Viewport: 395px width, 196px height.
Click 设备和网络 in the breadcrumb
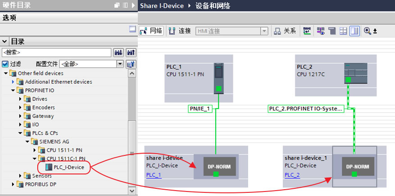pos(213,6)
